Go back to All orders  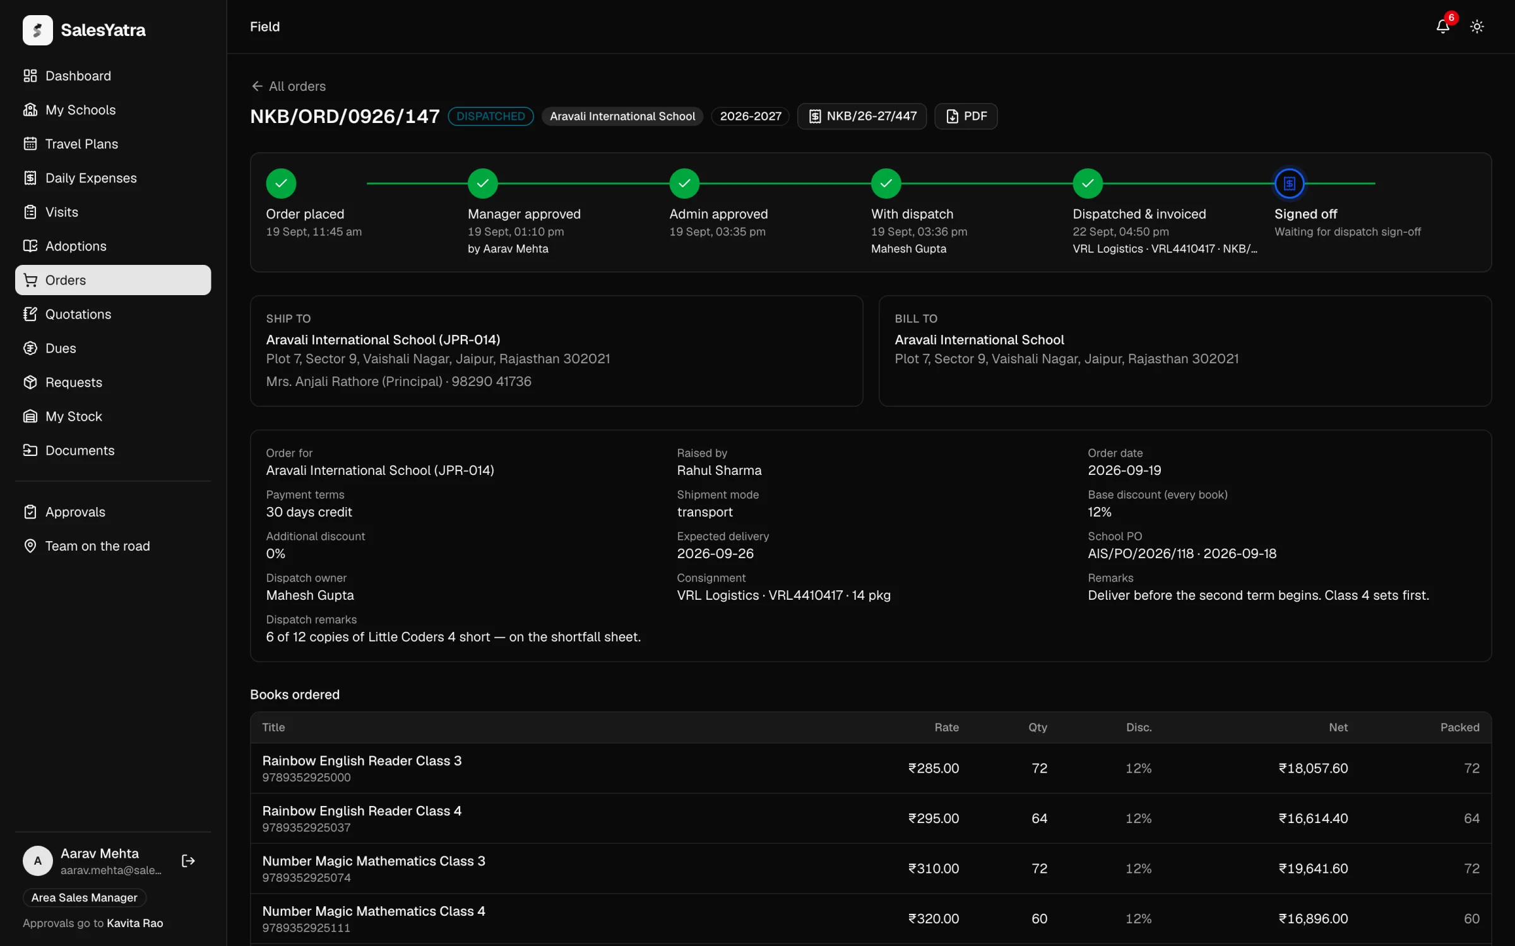coord(288,86)
